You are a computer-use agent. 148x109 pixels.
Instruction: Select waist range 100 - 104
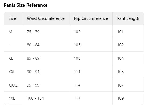click(x=36, y=98)
